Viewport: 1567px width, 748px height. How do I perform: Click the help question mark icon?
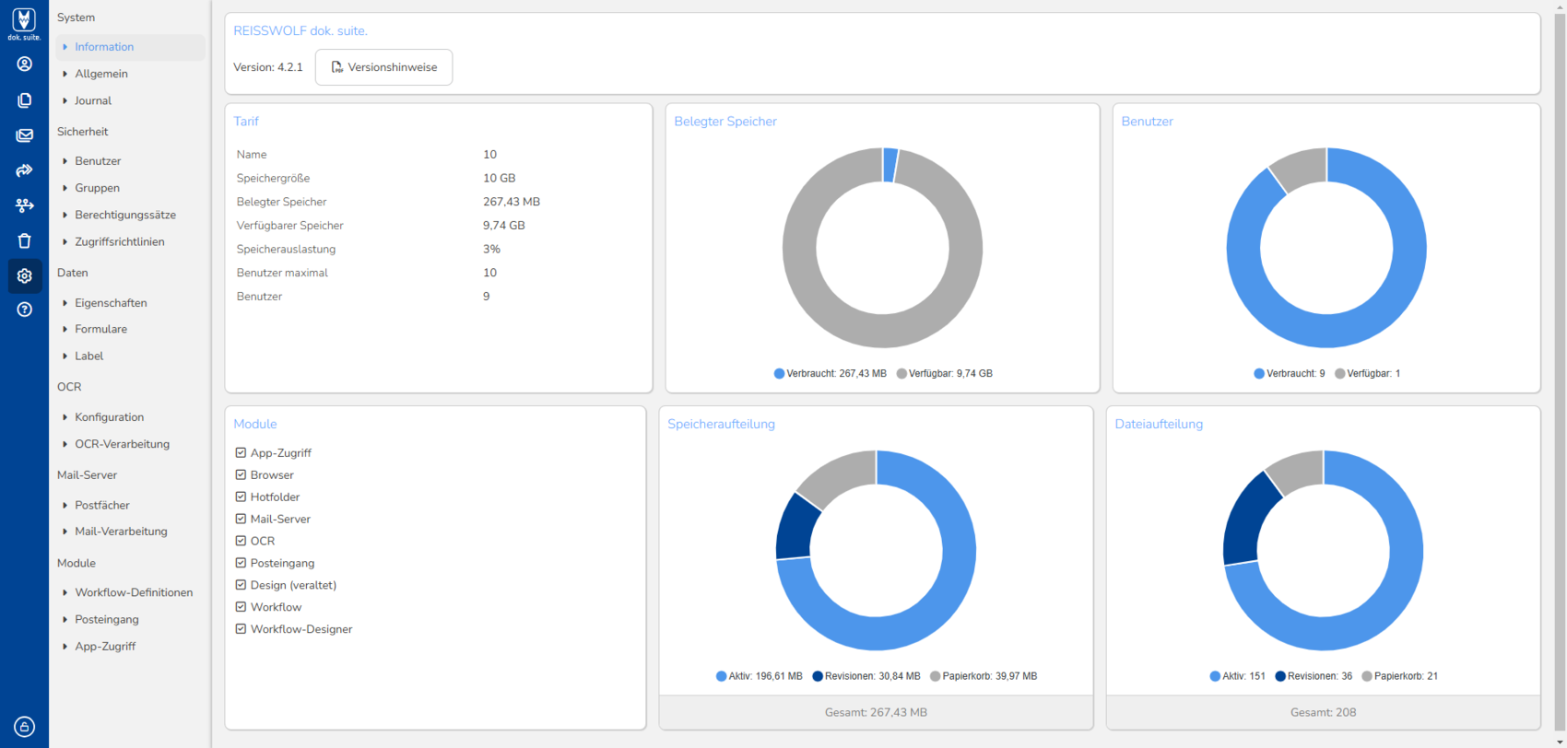(24, 310)
